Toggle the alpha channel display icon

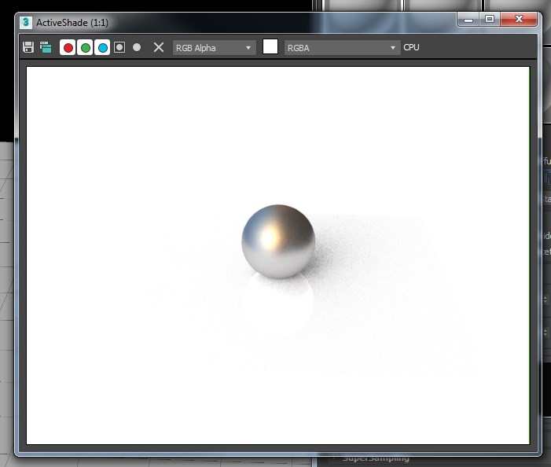point(119,47)
